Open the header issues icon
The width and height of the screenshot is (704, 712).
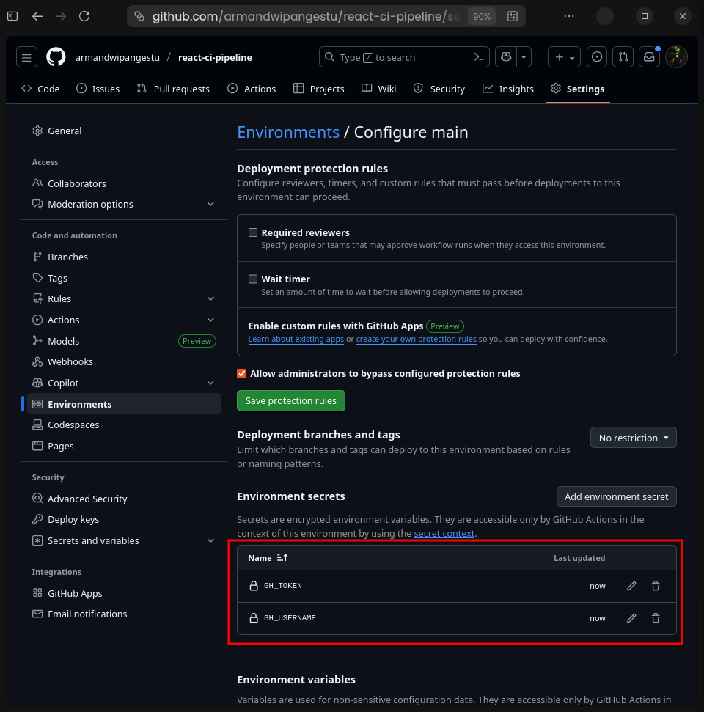coord(597,57)
